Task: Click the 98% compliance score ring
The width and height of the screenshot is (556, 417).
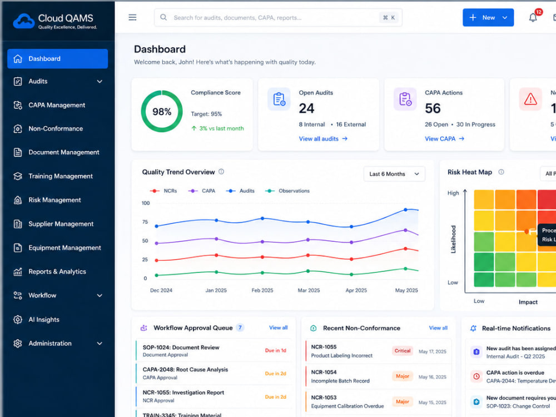Action: 162,112
